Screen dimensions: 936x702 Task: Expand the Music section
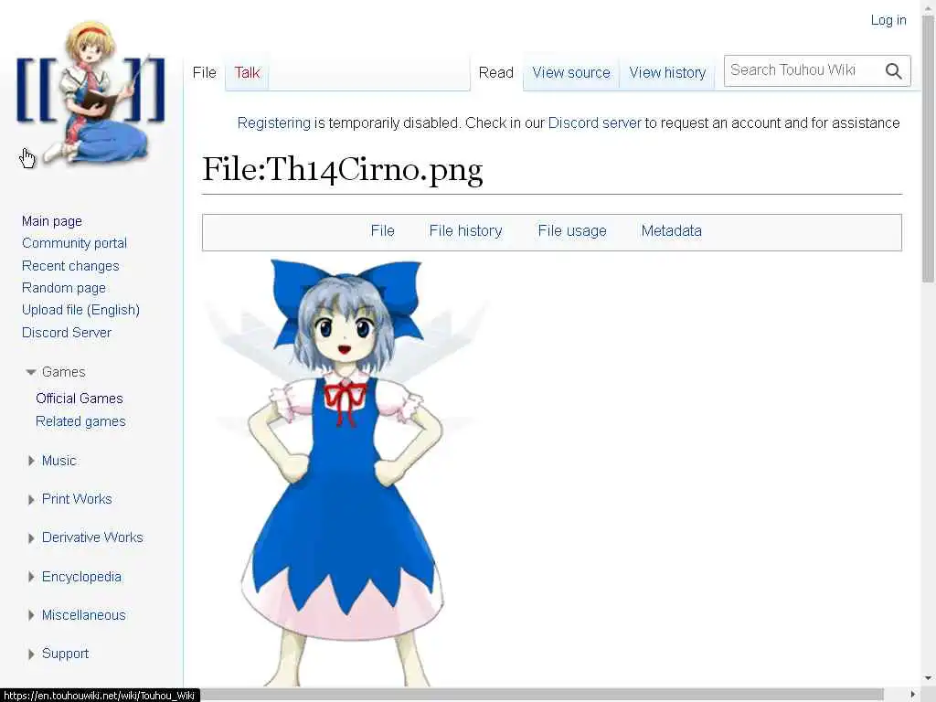click(x=31, y=461)
